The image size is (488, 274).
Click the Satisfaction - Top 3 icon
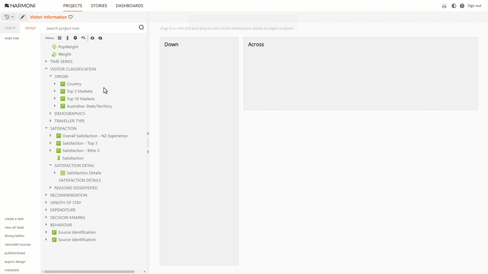click(x=58, y=143)
